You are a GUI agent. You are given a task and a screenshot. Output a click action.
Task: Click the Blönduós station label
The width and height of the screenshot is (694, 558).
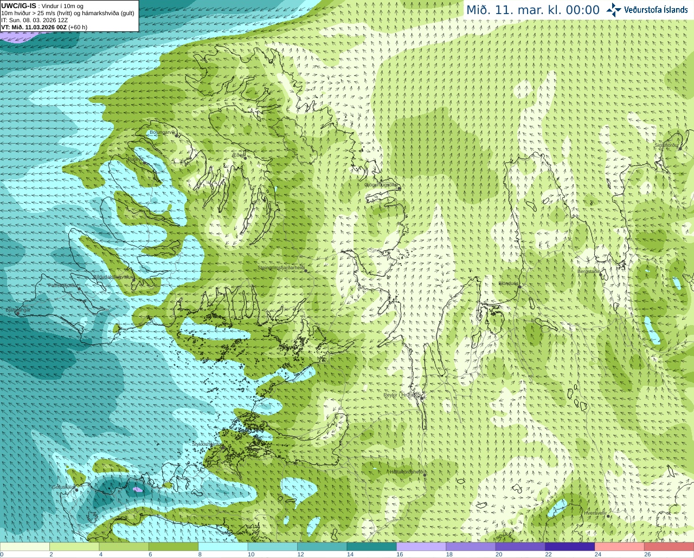(509, 283)
